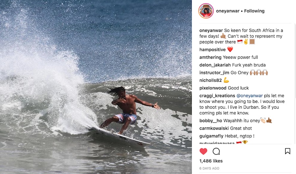The height and width of the screenshot is (174, 296).
Task: Visit amthering commenter profile
Action: [210, 57]
